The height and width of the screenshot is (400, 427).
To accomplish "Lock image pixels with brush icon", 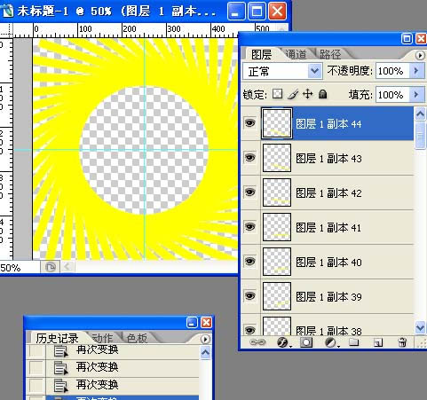I will [x=293, y=94].
